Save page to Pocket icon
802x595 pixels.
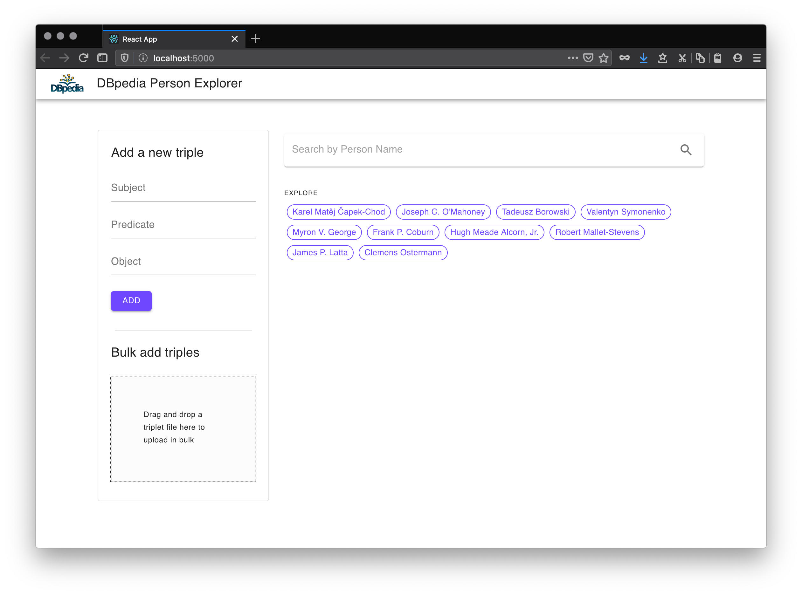588,58
